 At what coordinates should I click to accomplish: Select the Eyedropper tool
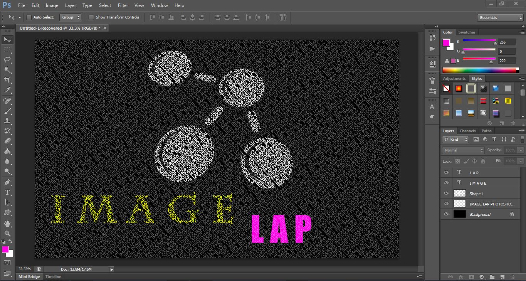(7, 90)
